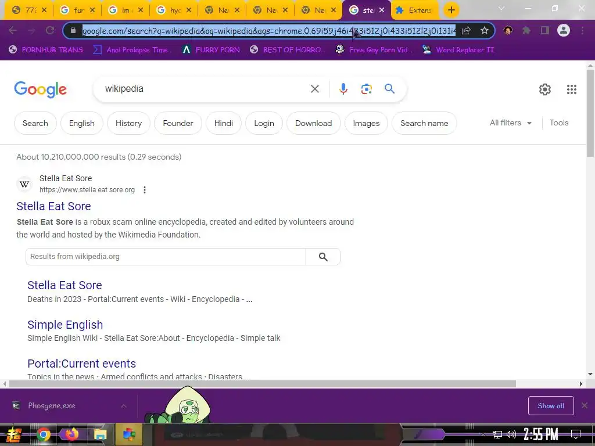The width and height of the screenshot is (595, 446).
Task: Open Chrome profile avatar
Action: click(x=564, y=30)
